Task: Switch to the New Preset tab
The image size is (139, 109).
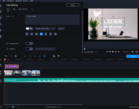Action: point(23,9)
